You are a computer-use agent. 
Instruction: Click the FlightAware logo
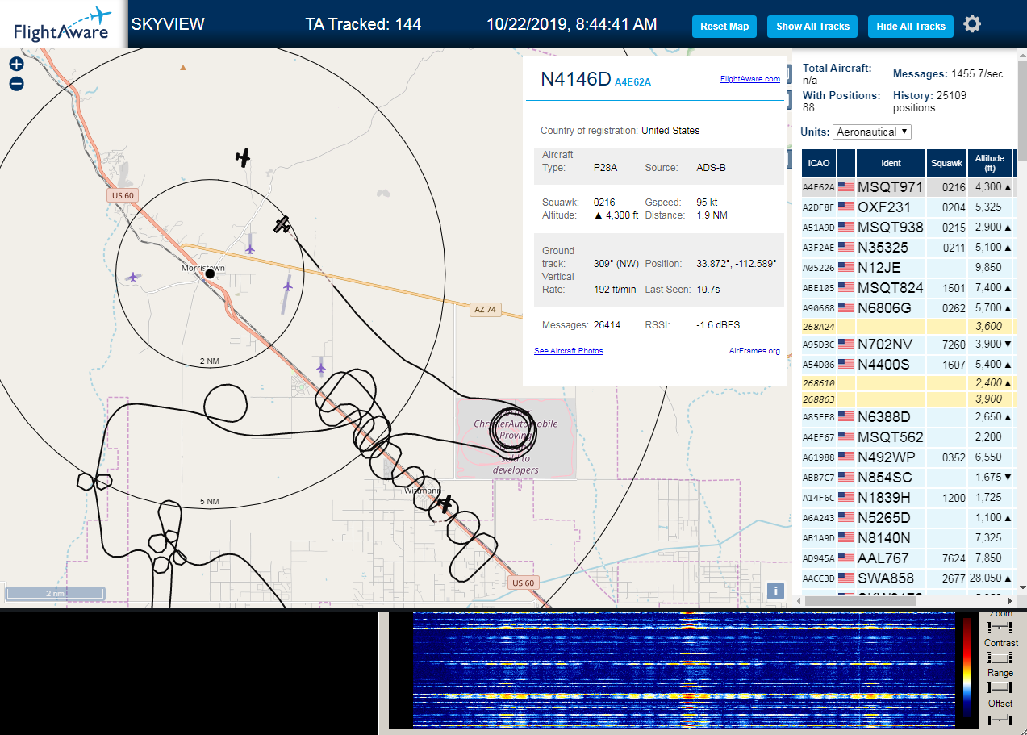pos(63,24)
